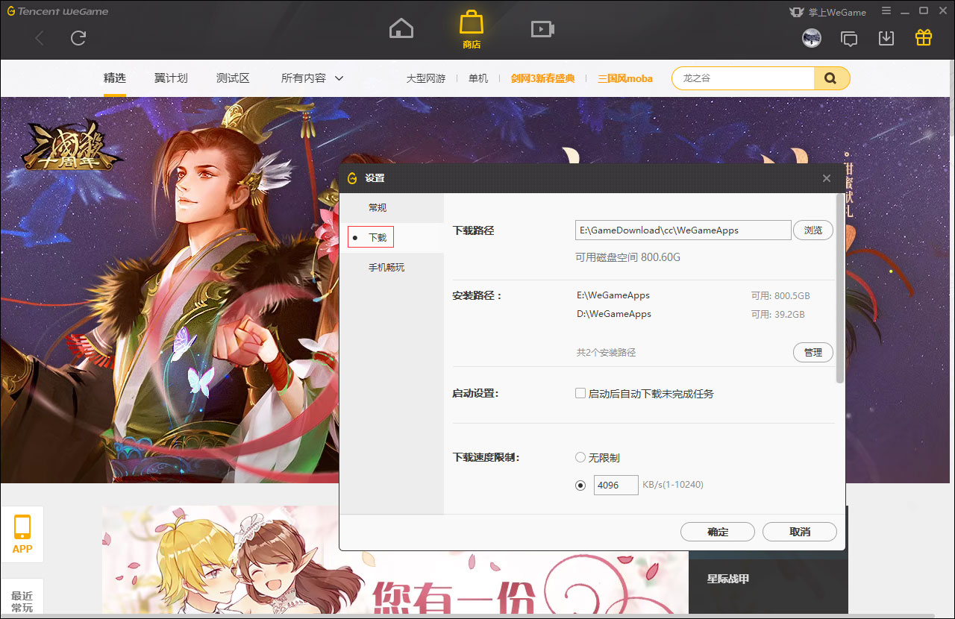The width and height of the screenshot is (955, 619).
Task: Confirm settings with 确定 button
Action: tap(717, 532)
